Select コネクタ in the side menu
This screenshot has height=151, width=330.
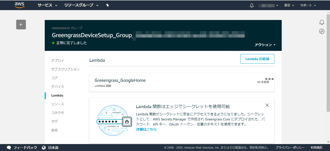point(58,113)
